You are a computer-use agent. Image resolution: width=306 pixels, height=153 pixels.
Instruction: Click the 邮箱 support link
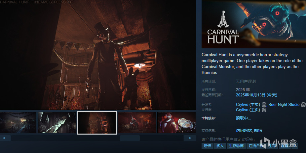pyautogui.click(x=258, y=131)
